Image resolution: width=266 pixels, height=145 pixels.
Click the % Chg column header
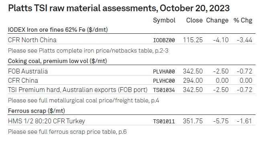point(243,20)
